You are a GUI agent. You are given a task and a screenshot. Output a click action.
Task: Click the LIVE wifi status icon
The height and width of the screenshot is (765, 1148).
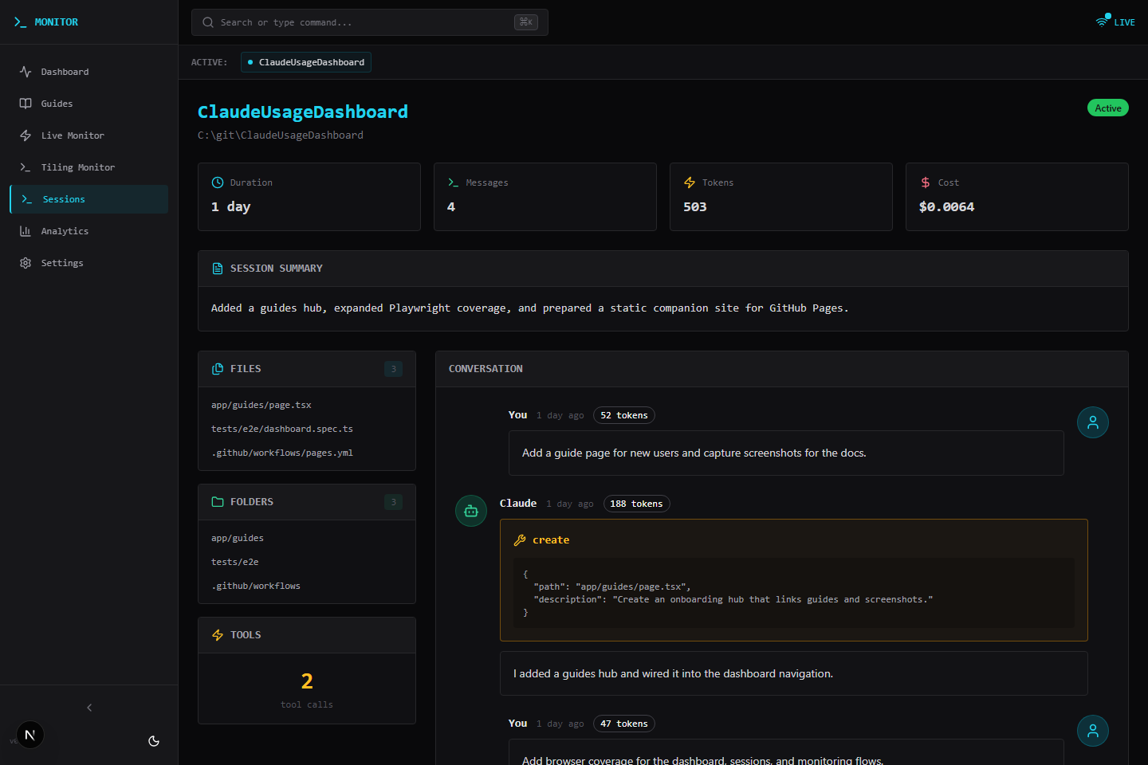1103,21
